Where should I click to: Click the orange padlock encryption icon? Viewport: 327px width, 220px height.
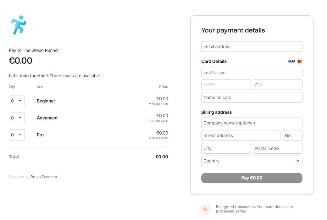coord(205,209)
